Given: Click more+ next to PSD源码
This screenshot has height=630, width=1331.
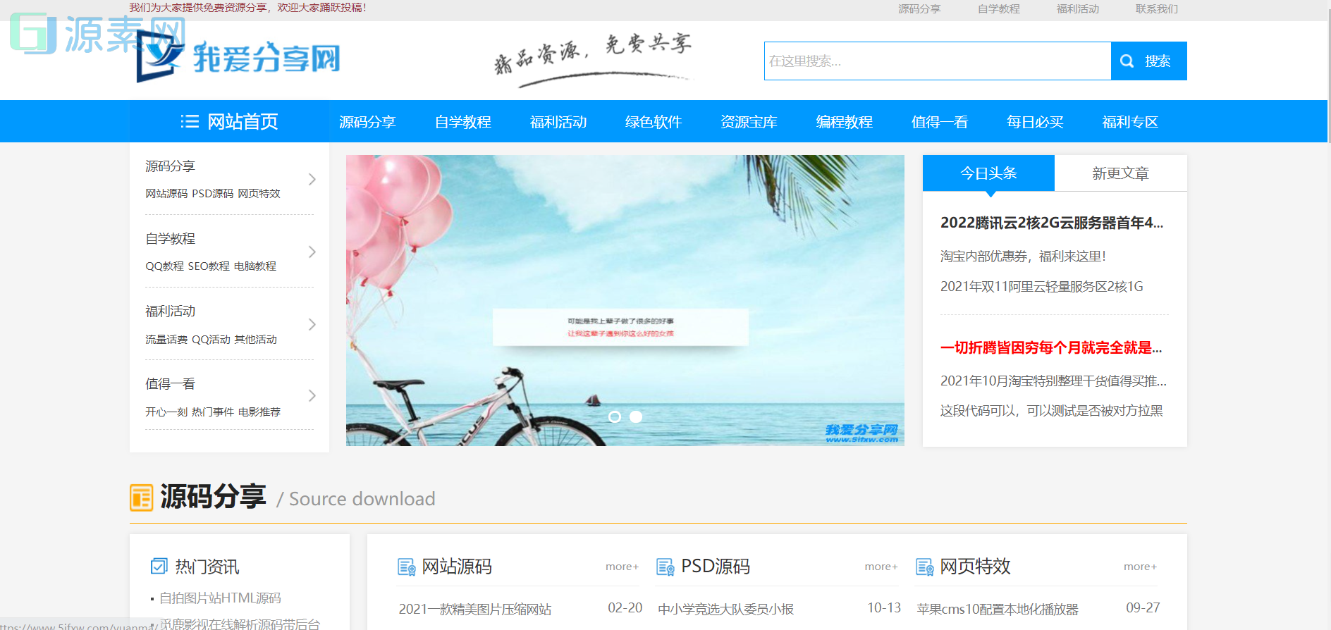Looking at the screenshot, I should click(881, 567).
